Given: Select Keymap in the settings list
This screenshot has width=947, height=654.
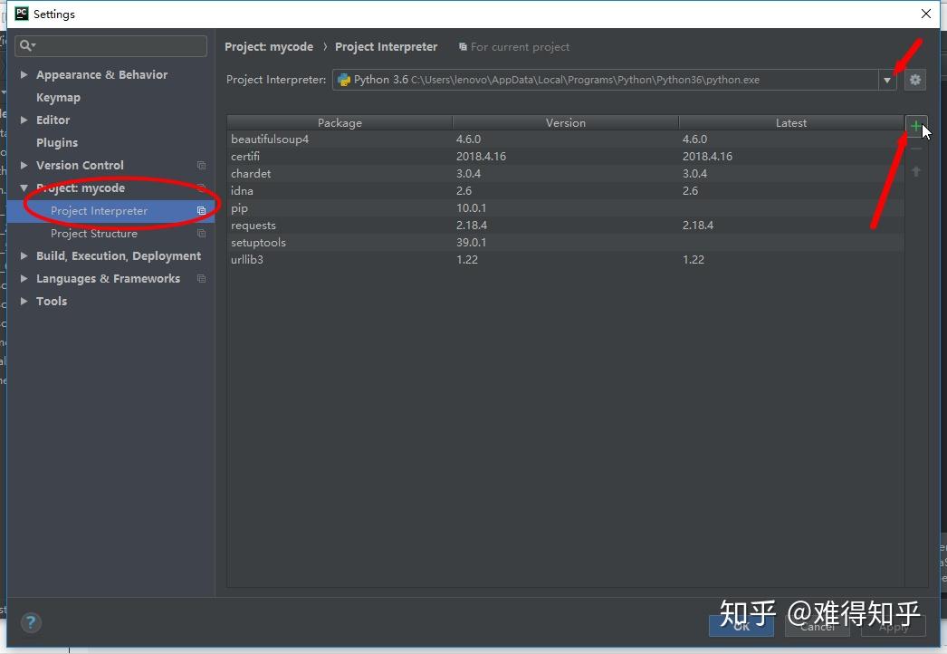Looking at the screenshot, I should tap(58, 97).
